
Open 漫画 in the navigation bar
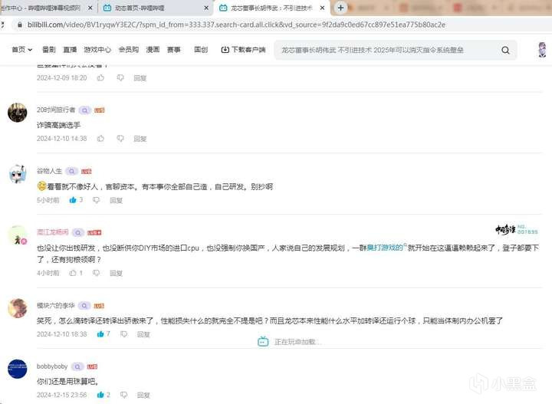[x=153, y=50]
